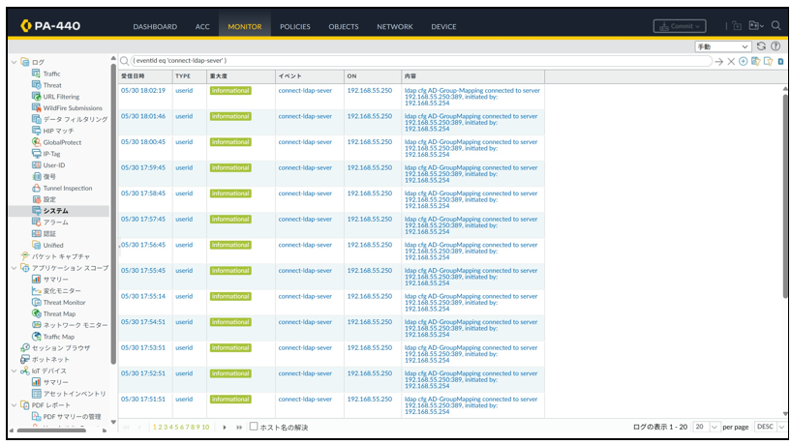Go to page 2 of logs
The height and width of the screenshot is (445, 791).
(161, 427)
